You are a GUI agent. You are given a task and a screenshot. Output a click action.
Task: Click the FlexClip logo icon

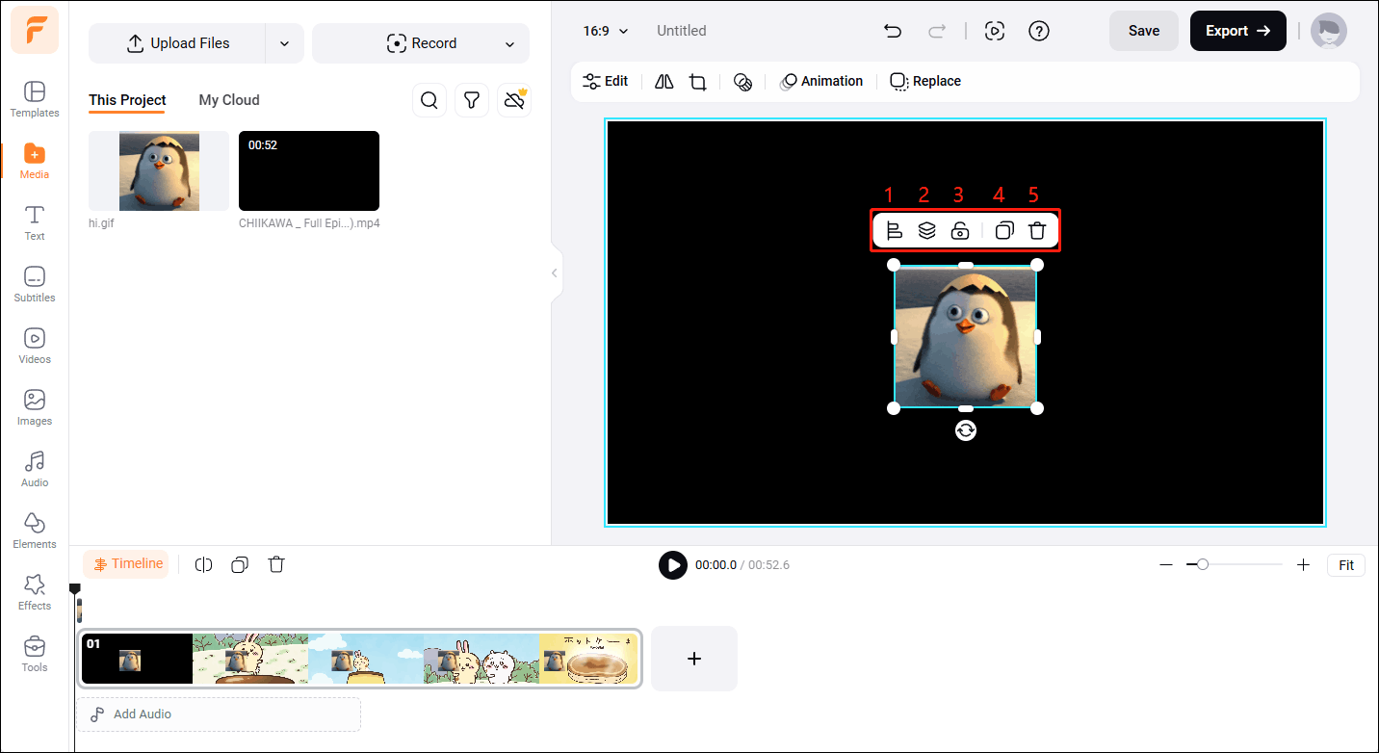35,30
